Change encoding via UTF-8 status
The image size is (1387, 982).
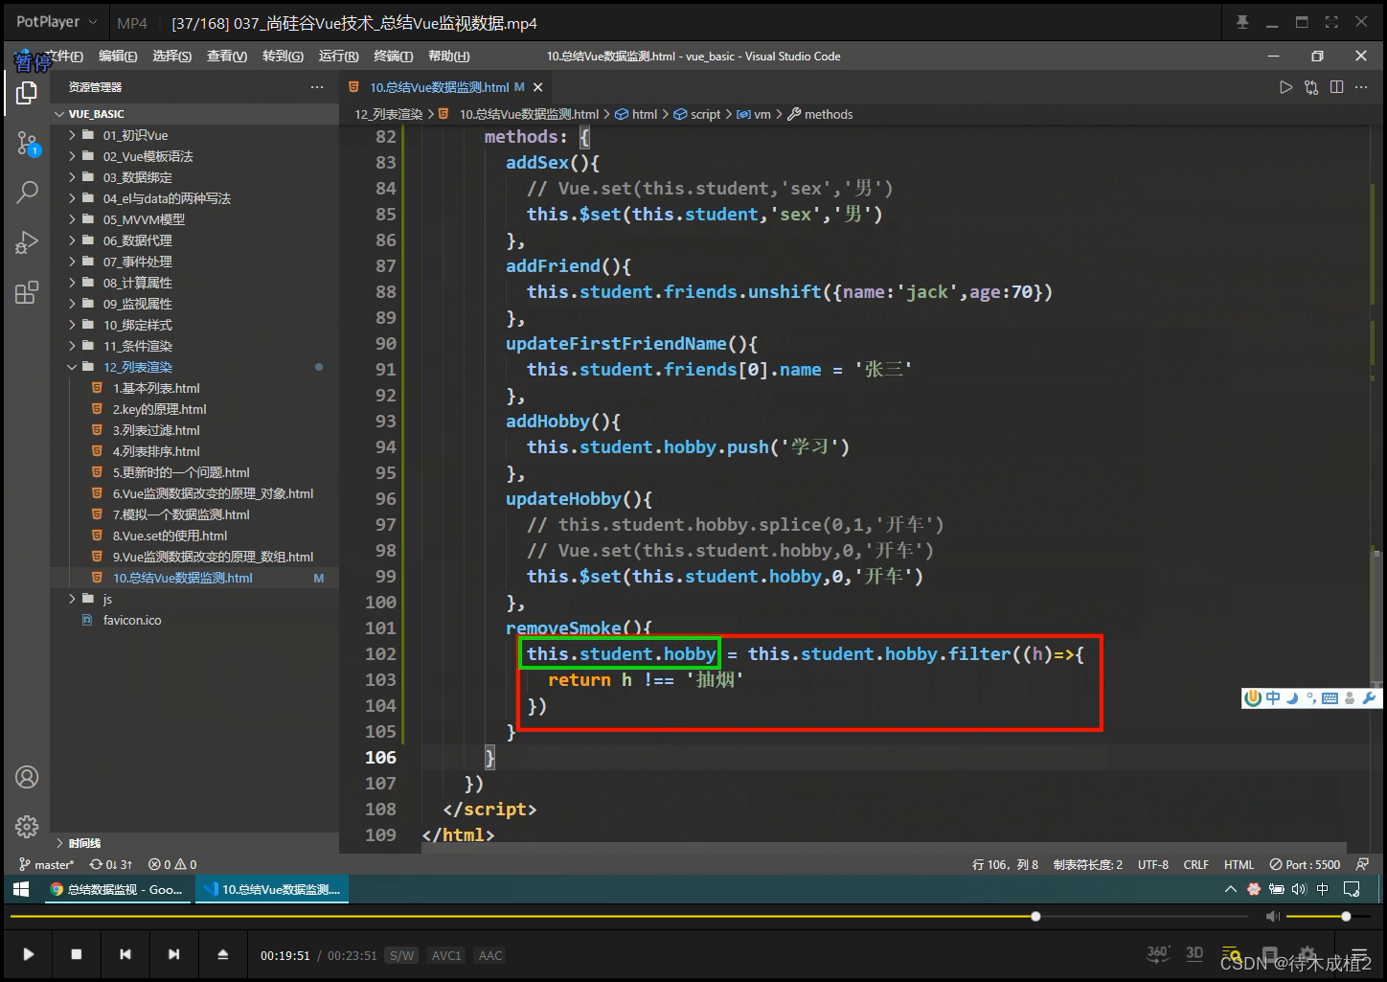pos(1153,864)
